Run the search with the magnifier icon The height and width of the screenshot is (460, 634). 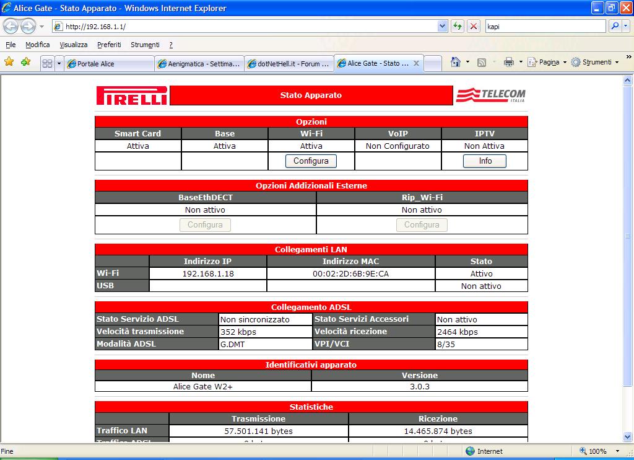(x=615, y=26)
